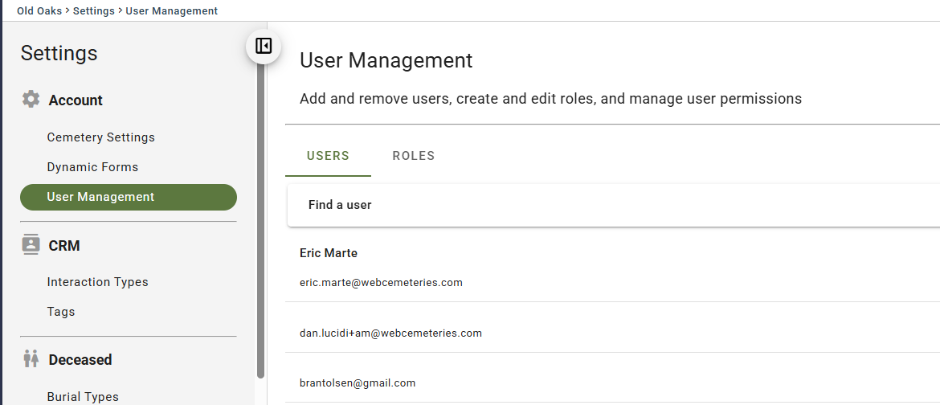
Task: Click the Deceased people icon
Action: tap(31, 359)
